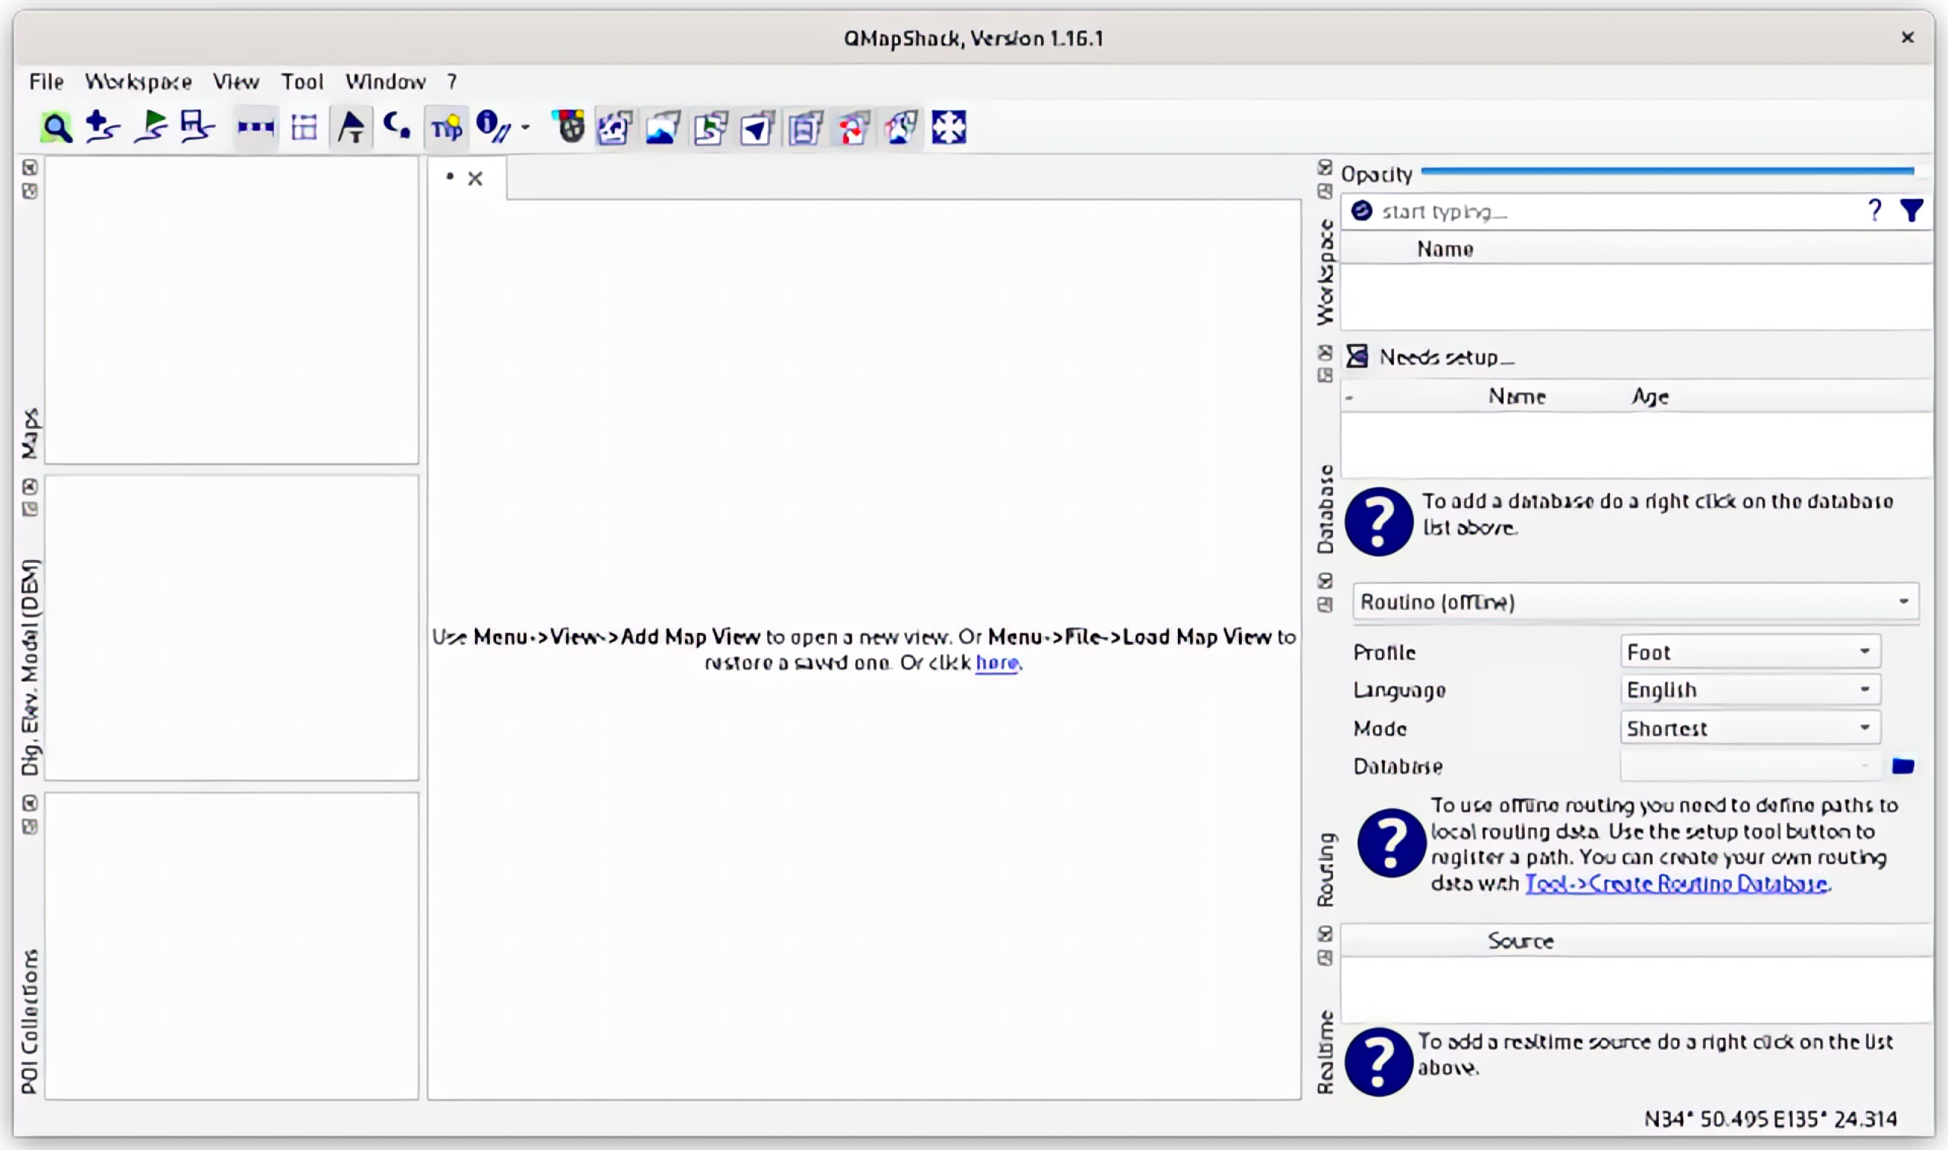The image size is (1948, 1150).
Task: Toggle POI text labels button
Action: (351, 127)
